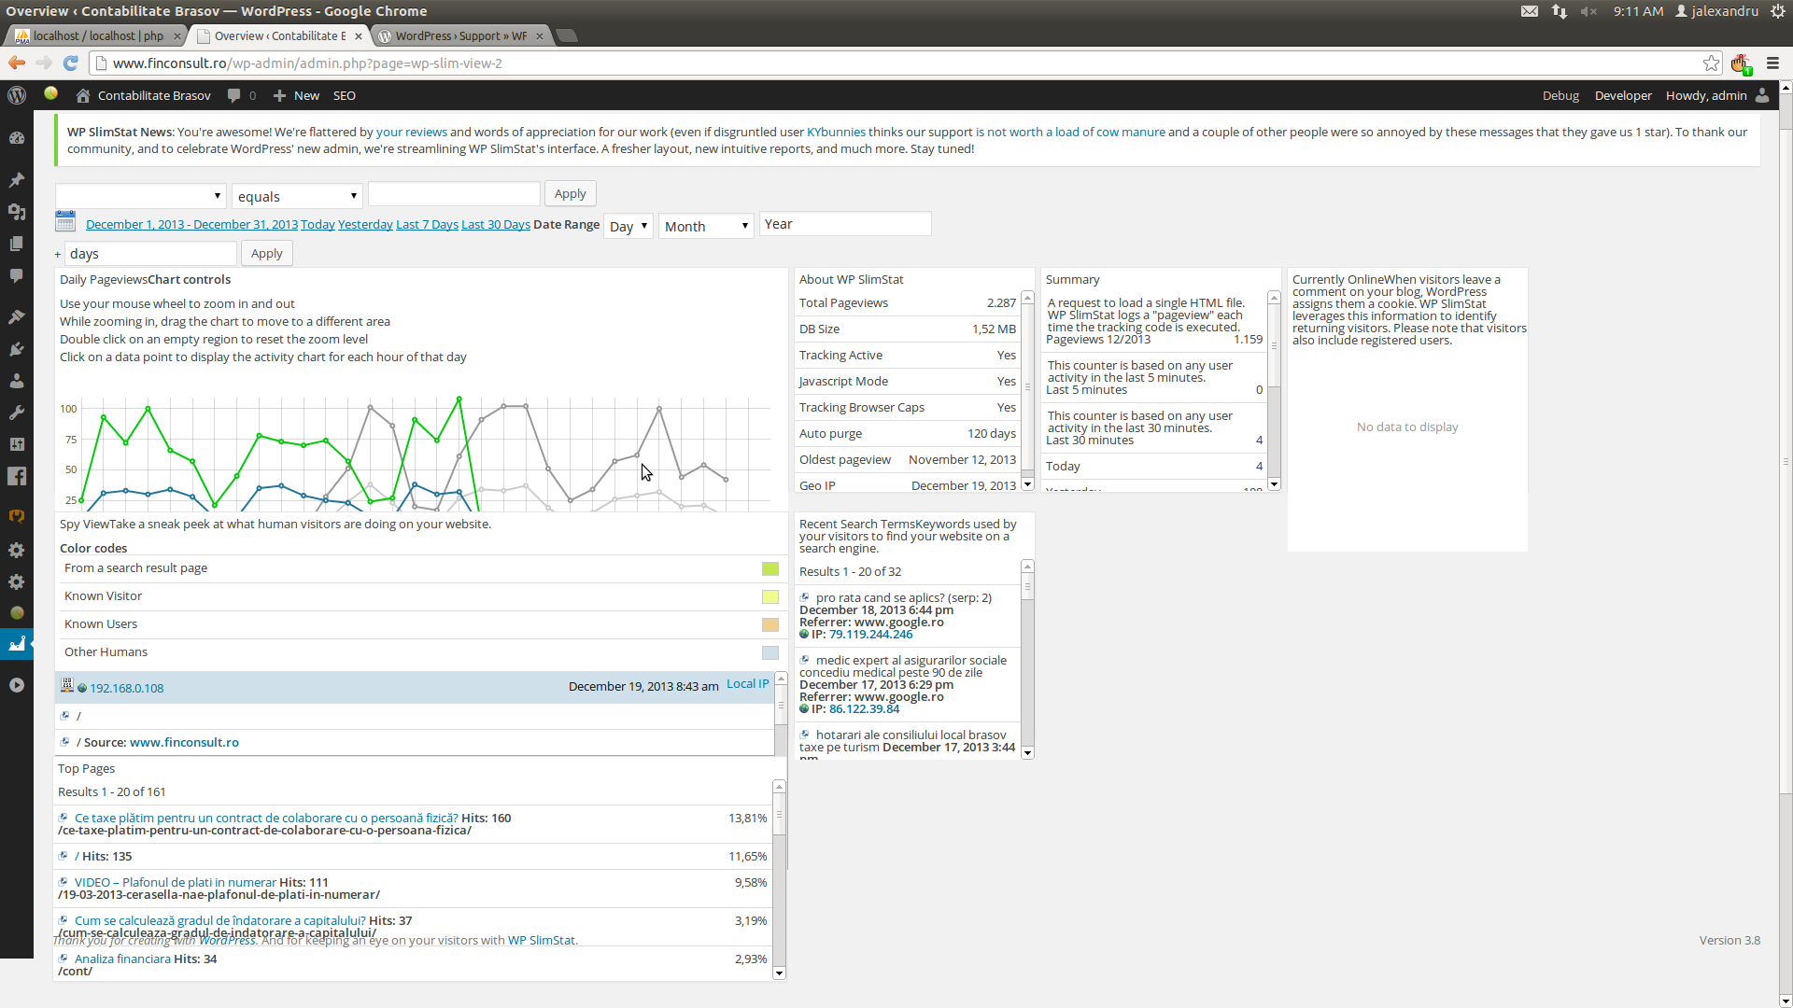The height and width of the screenshot is (1008, 1793).
Task: Select the Yesterday date range link
Action: 365,224
